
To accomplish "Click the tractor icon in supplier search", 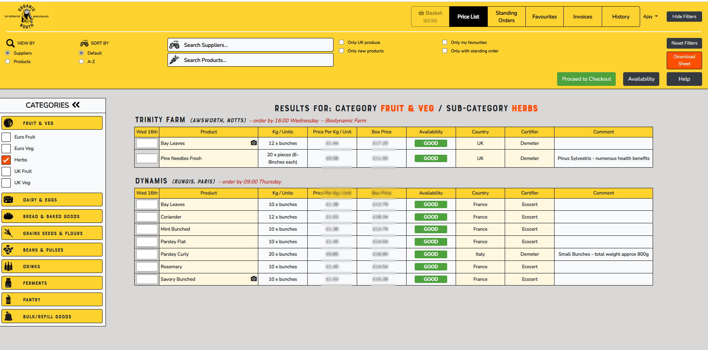I will [175, 45].
